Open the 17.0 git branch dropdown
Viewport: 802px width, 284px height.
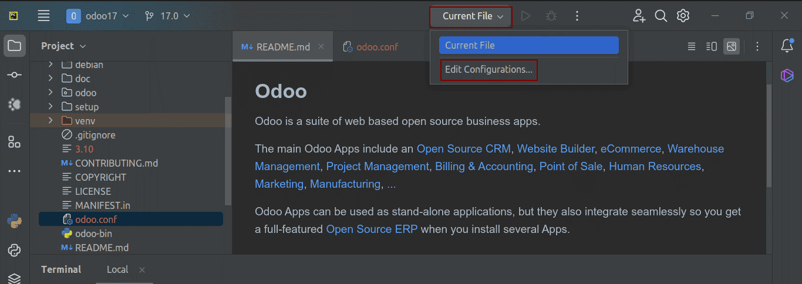click(166, 16)
